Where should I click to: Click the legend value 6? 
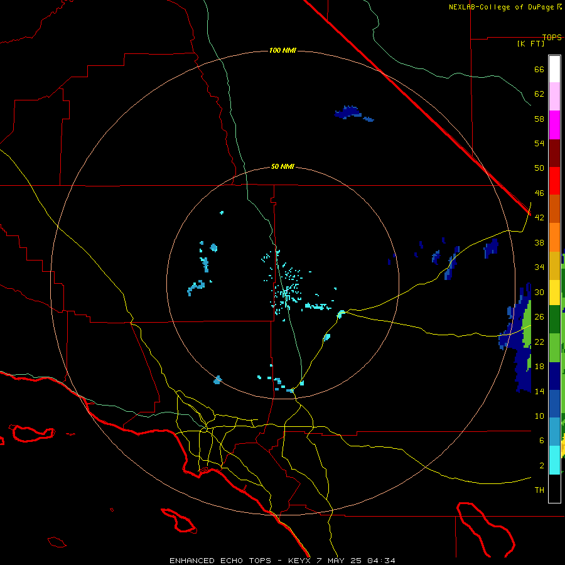point(541,440)
